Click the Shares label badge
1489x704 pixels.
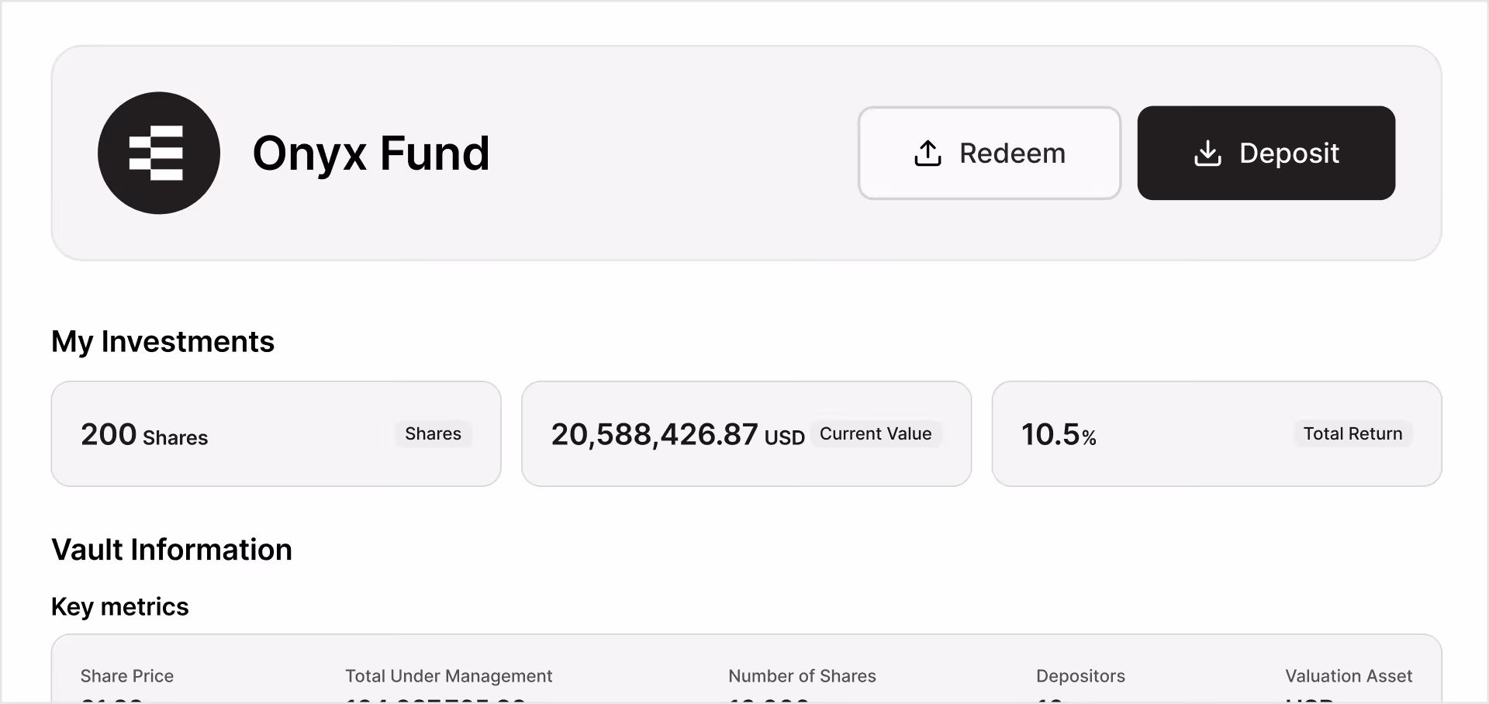coord(433,433)
